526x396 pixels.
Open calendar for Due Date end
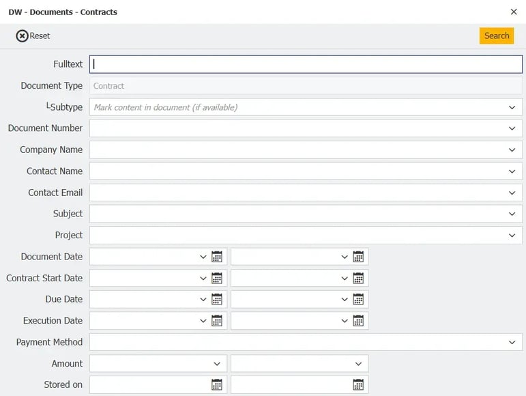click(358, 299)
